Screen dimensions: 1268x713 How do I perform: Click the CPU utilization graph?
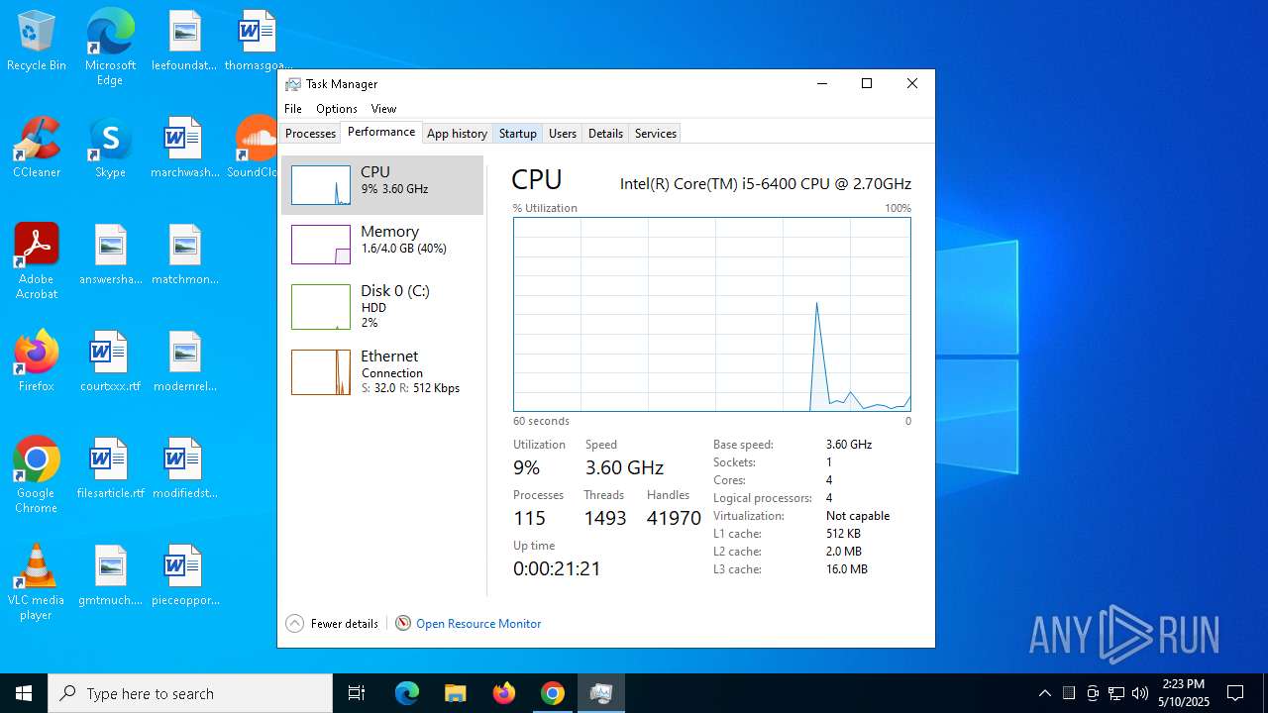coord(712,315)
